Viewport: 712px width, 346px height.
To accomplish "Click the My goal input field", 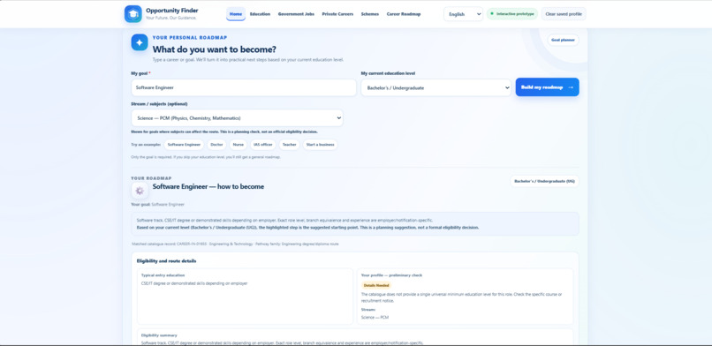I will click(x=244, y=87).
